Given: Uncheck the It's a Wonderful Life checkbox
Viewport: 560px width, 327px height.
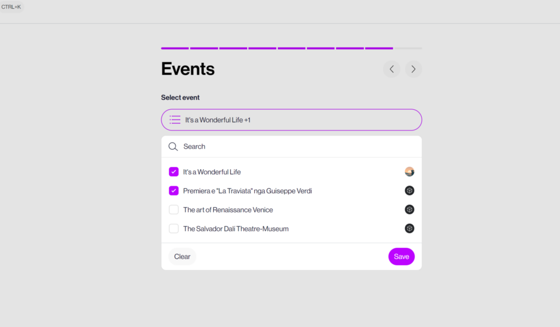Looking at the screenshot, I should coord(174,172).
